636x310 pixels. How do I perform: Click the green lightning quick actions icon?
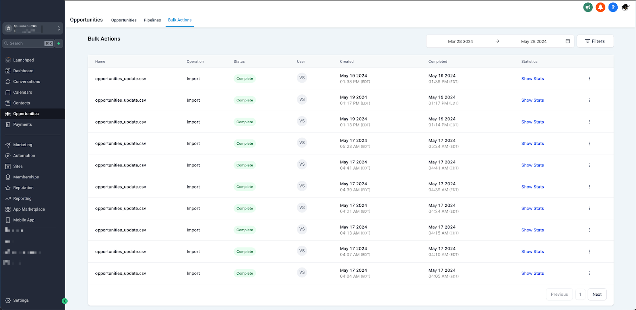59,43
